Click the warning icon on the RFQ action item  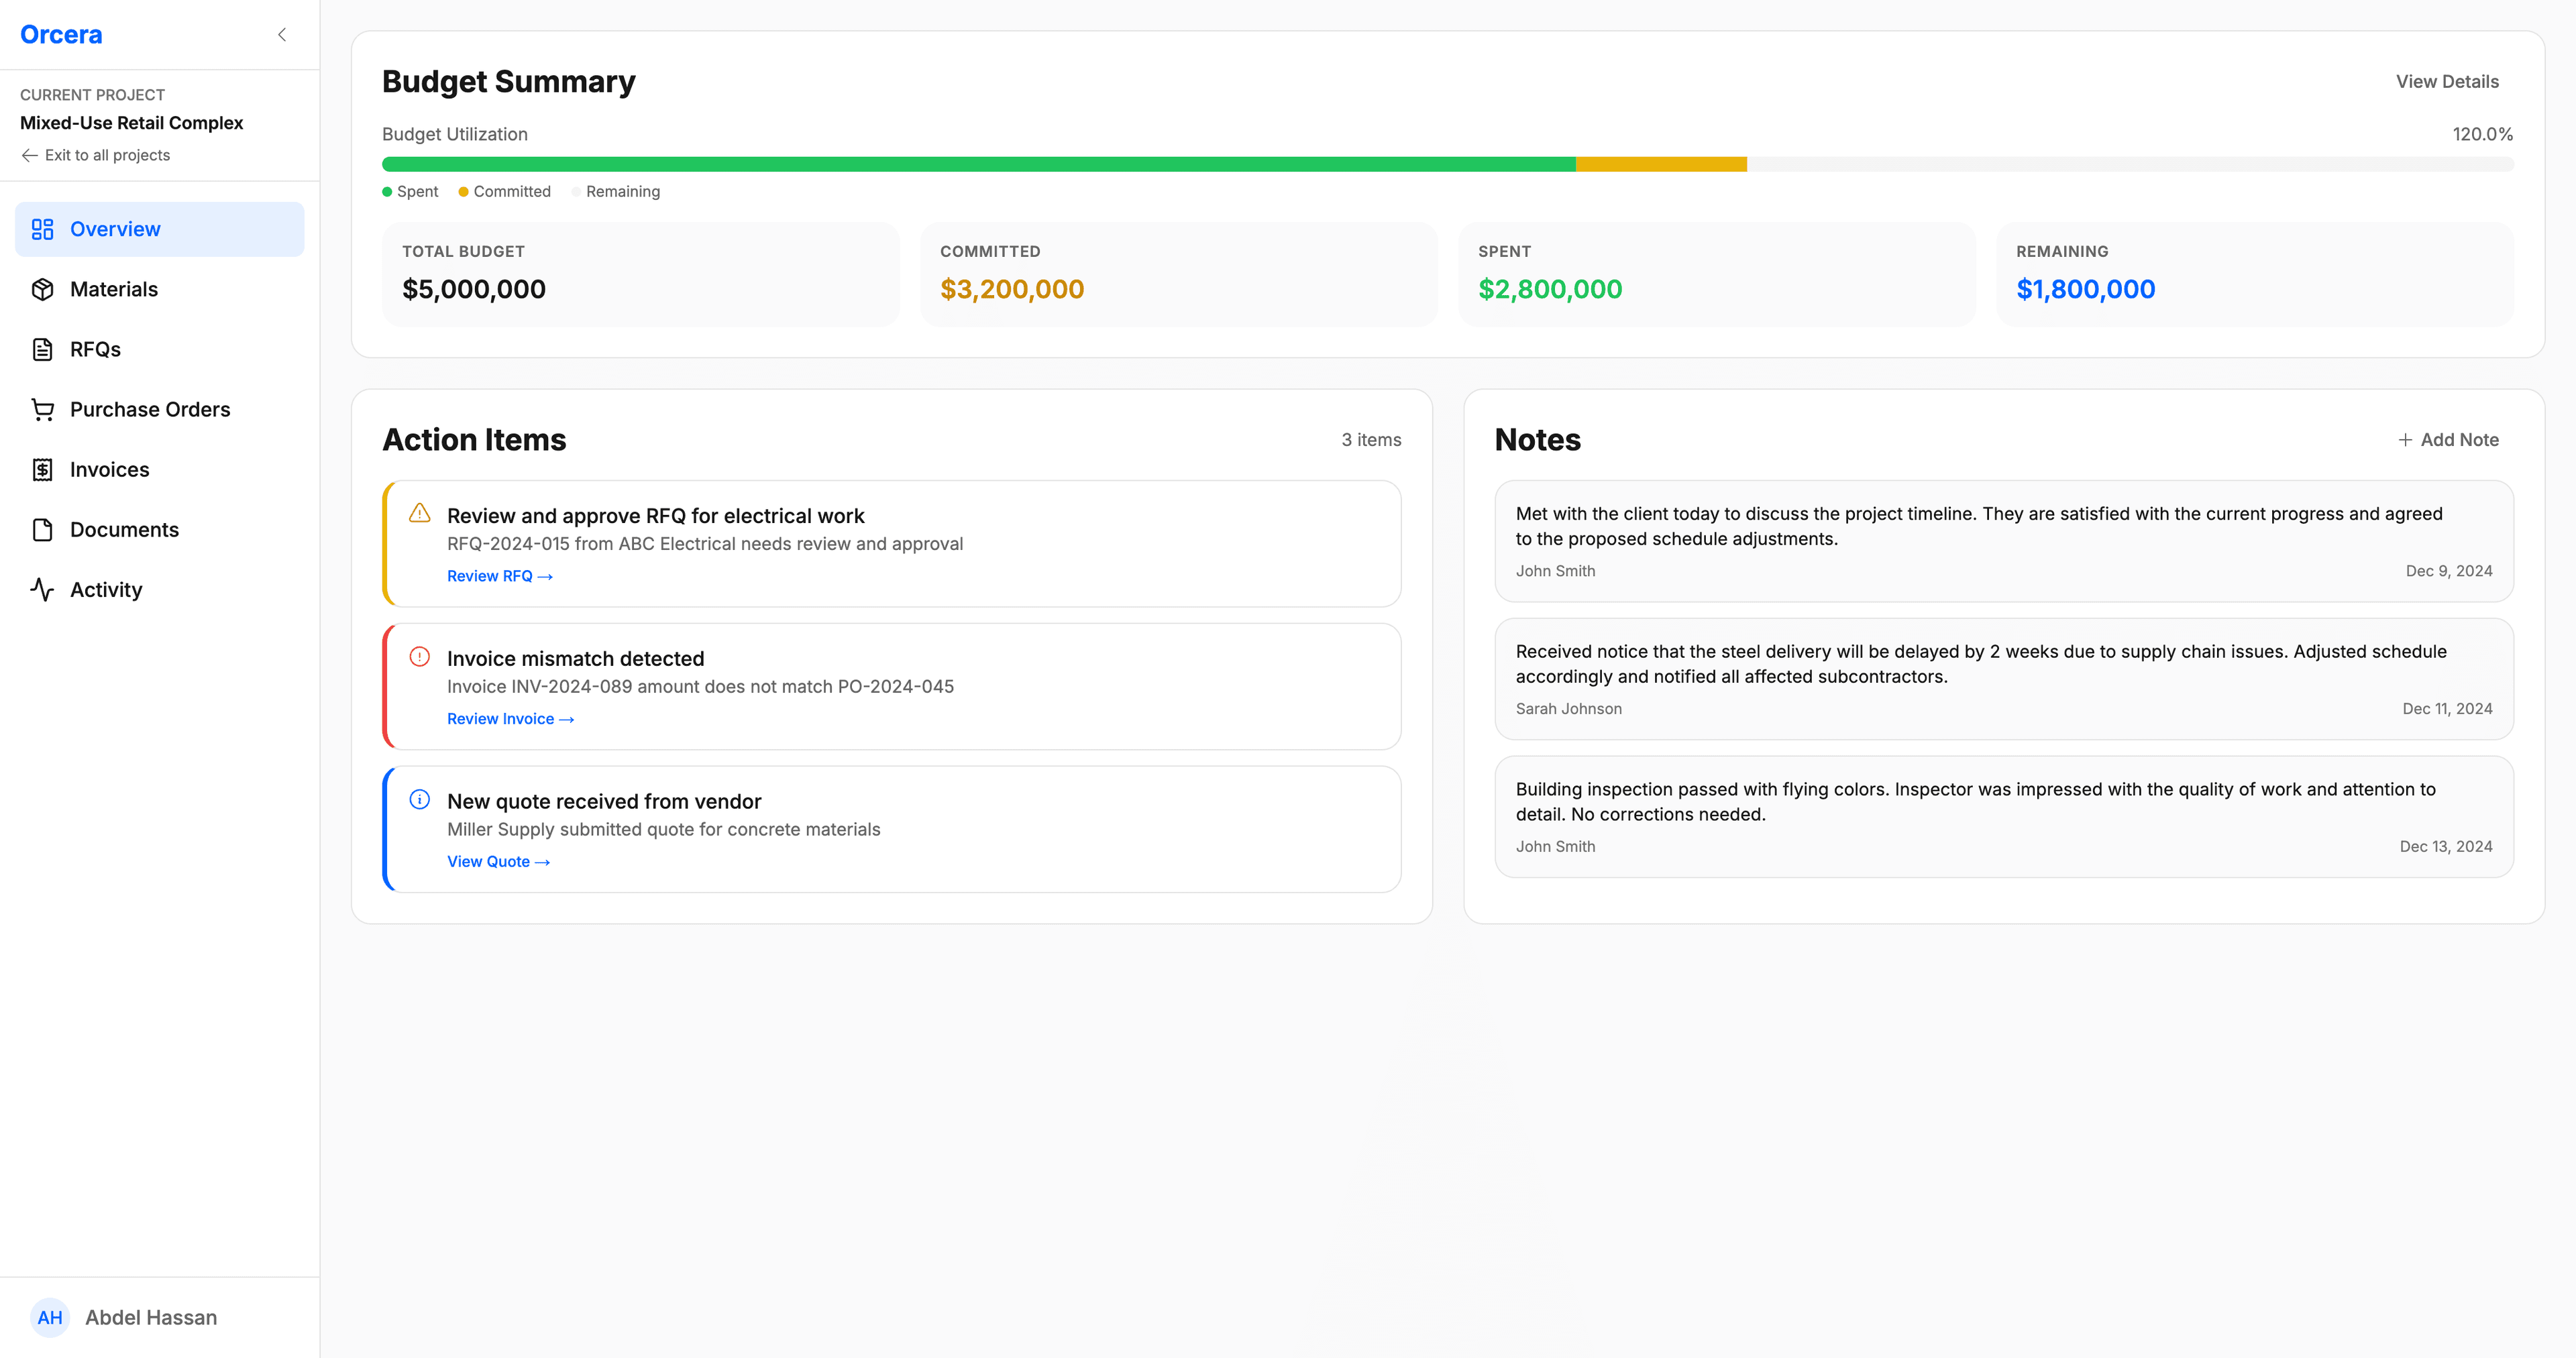420,513
